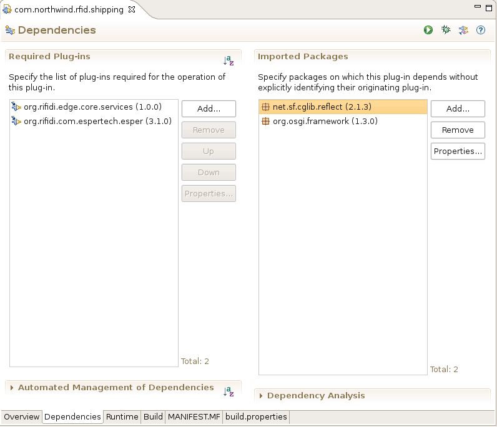Maximize the editor area

[x=489, y=7]
